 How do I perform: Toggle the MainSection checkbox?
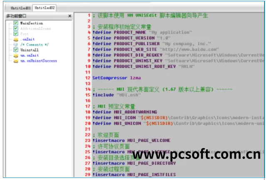pos(16,23)
